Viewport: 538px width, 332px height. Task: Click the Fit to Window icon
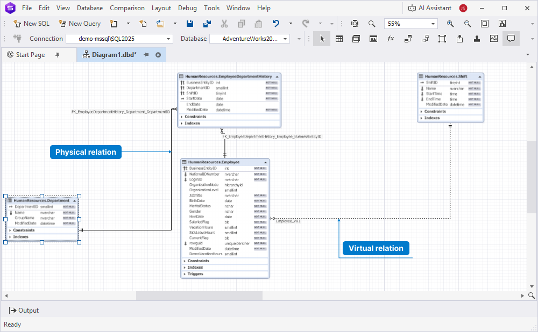[485, 24]
